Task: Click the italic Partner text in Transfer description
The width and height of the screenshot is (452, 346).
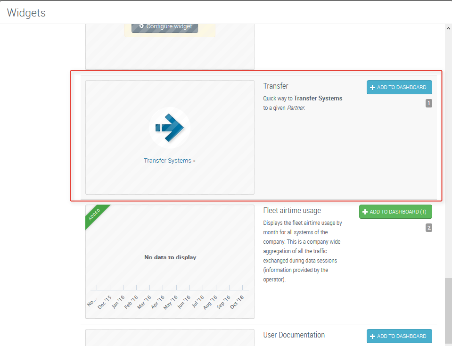Action: (x=296, y=108)
